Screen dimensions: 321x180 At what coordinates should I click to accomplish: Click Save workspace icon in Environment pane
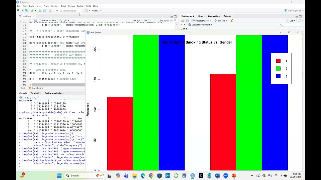187,20
